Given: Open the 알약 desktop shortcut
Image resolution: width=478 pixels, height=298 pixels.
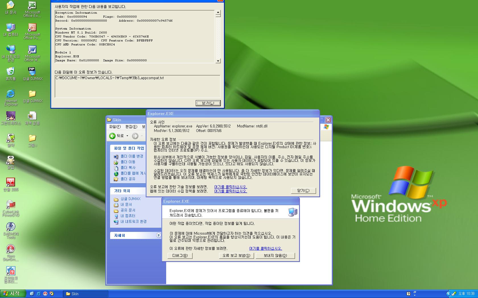Looking at the screenshot, I should [11, 140].
